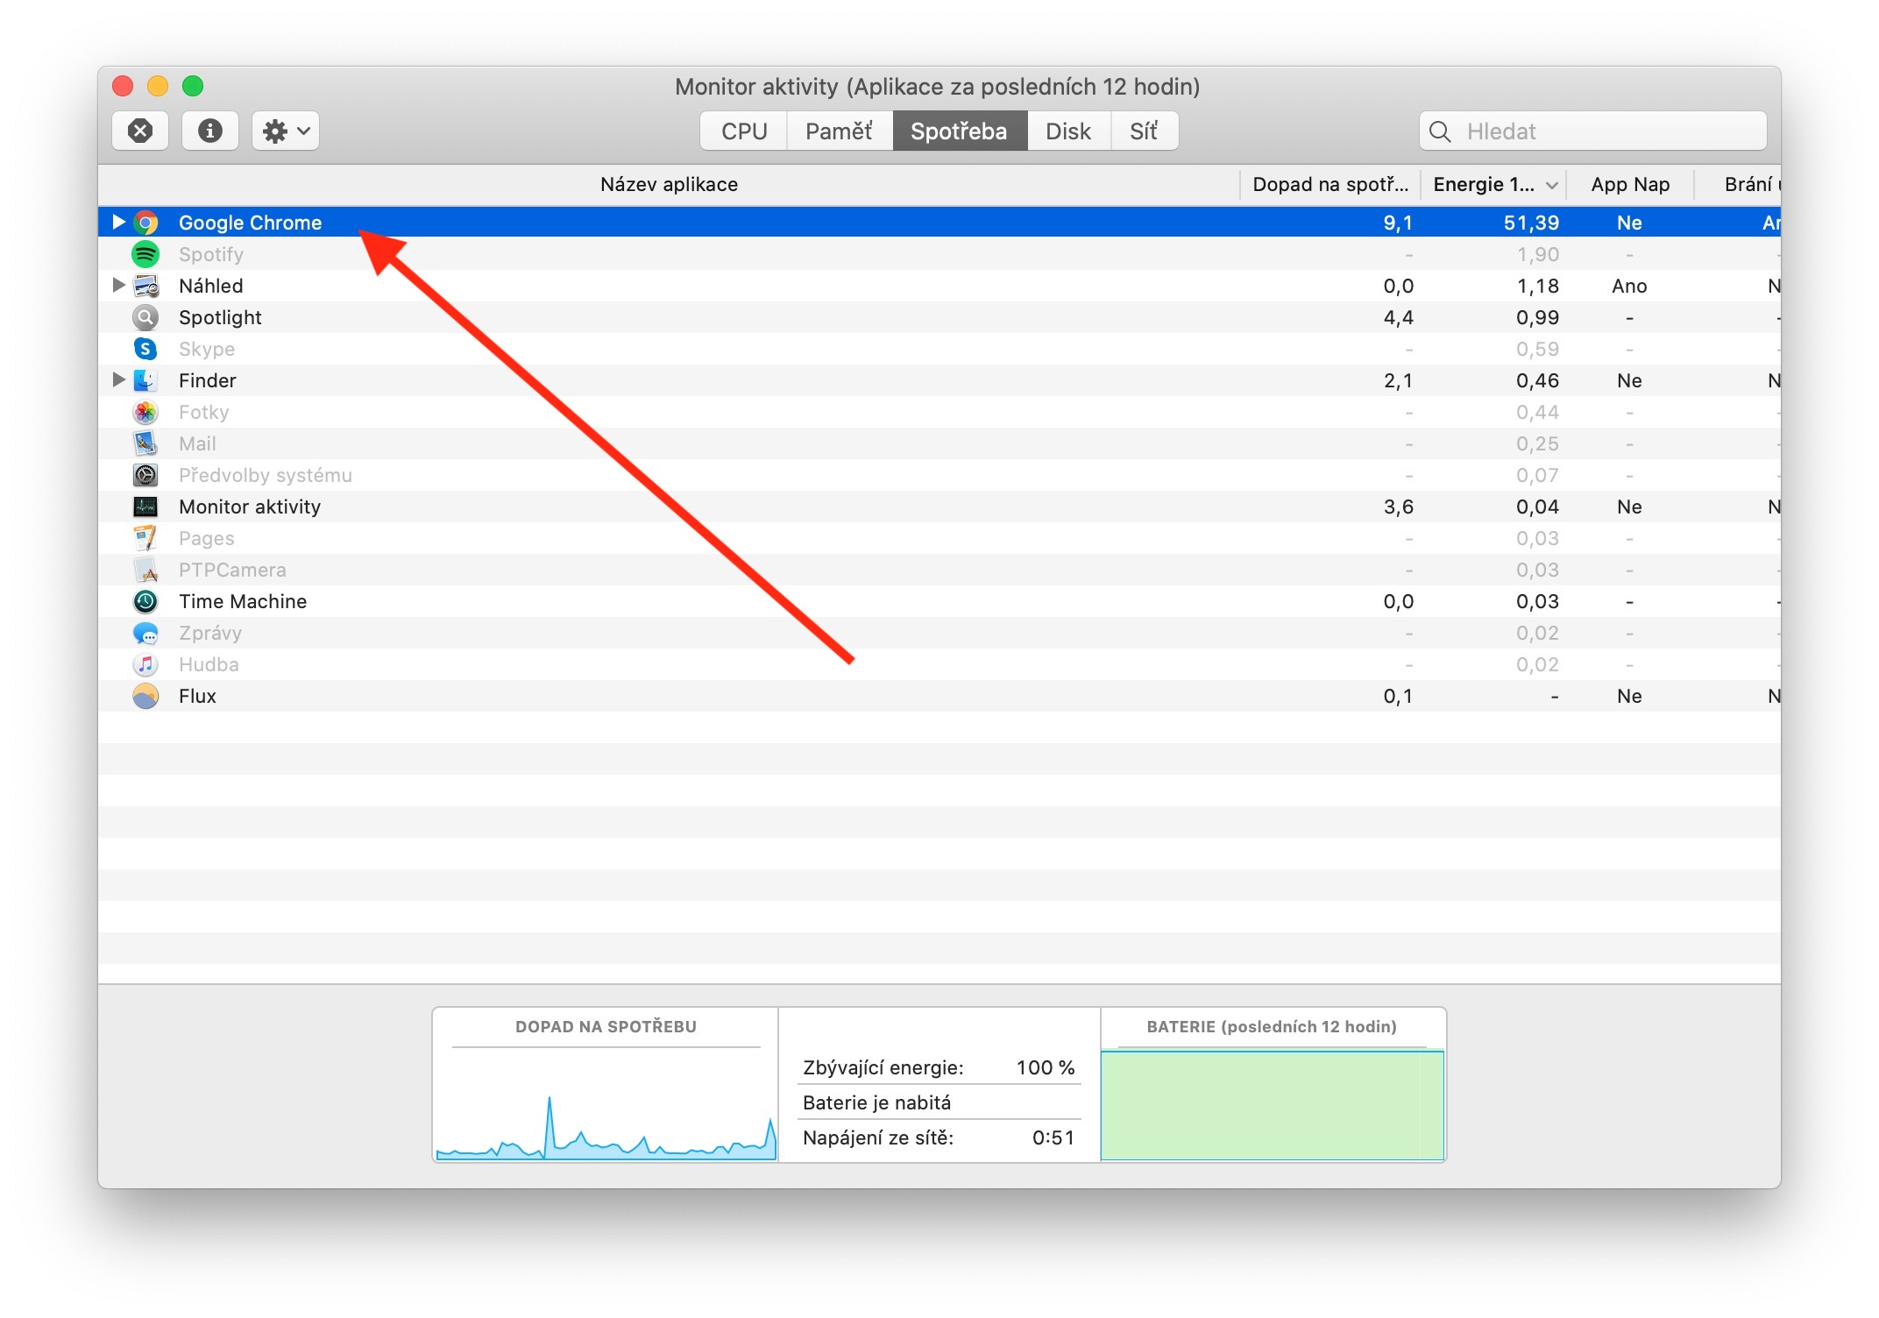Expand the Finder disclosure triangle
This screenshot has height=1318, width=1879.
coord(118,380)
